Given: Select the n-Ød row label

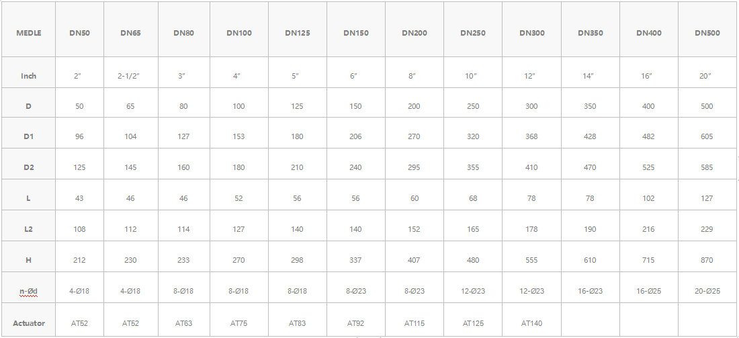Looking at the screenshot, I should coord(28,291).
